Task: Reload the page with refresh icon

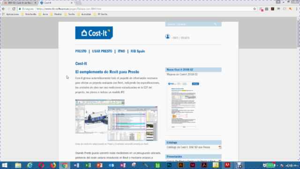Action: (x=14, y=9)
